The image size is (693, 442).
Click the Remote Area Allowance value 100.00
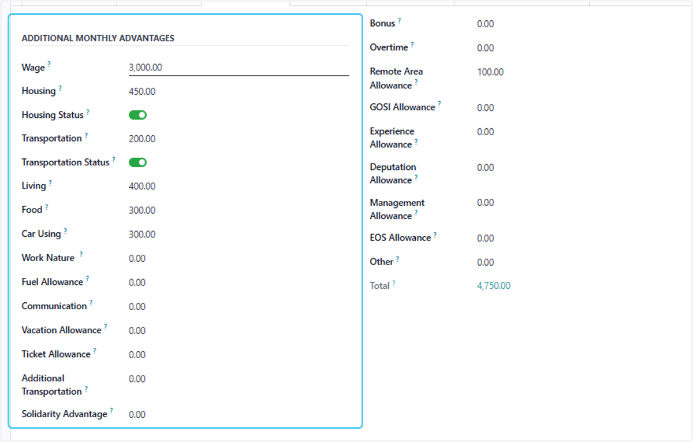coord(490,72)
